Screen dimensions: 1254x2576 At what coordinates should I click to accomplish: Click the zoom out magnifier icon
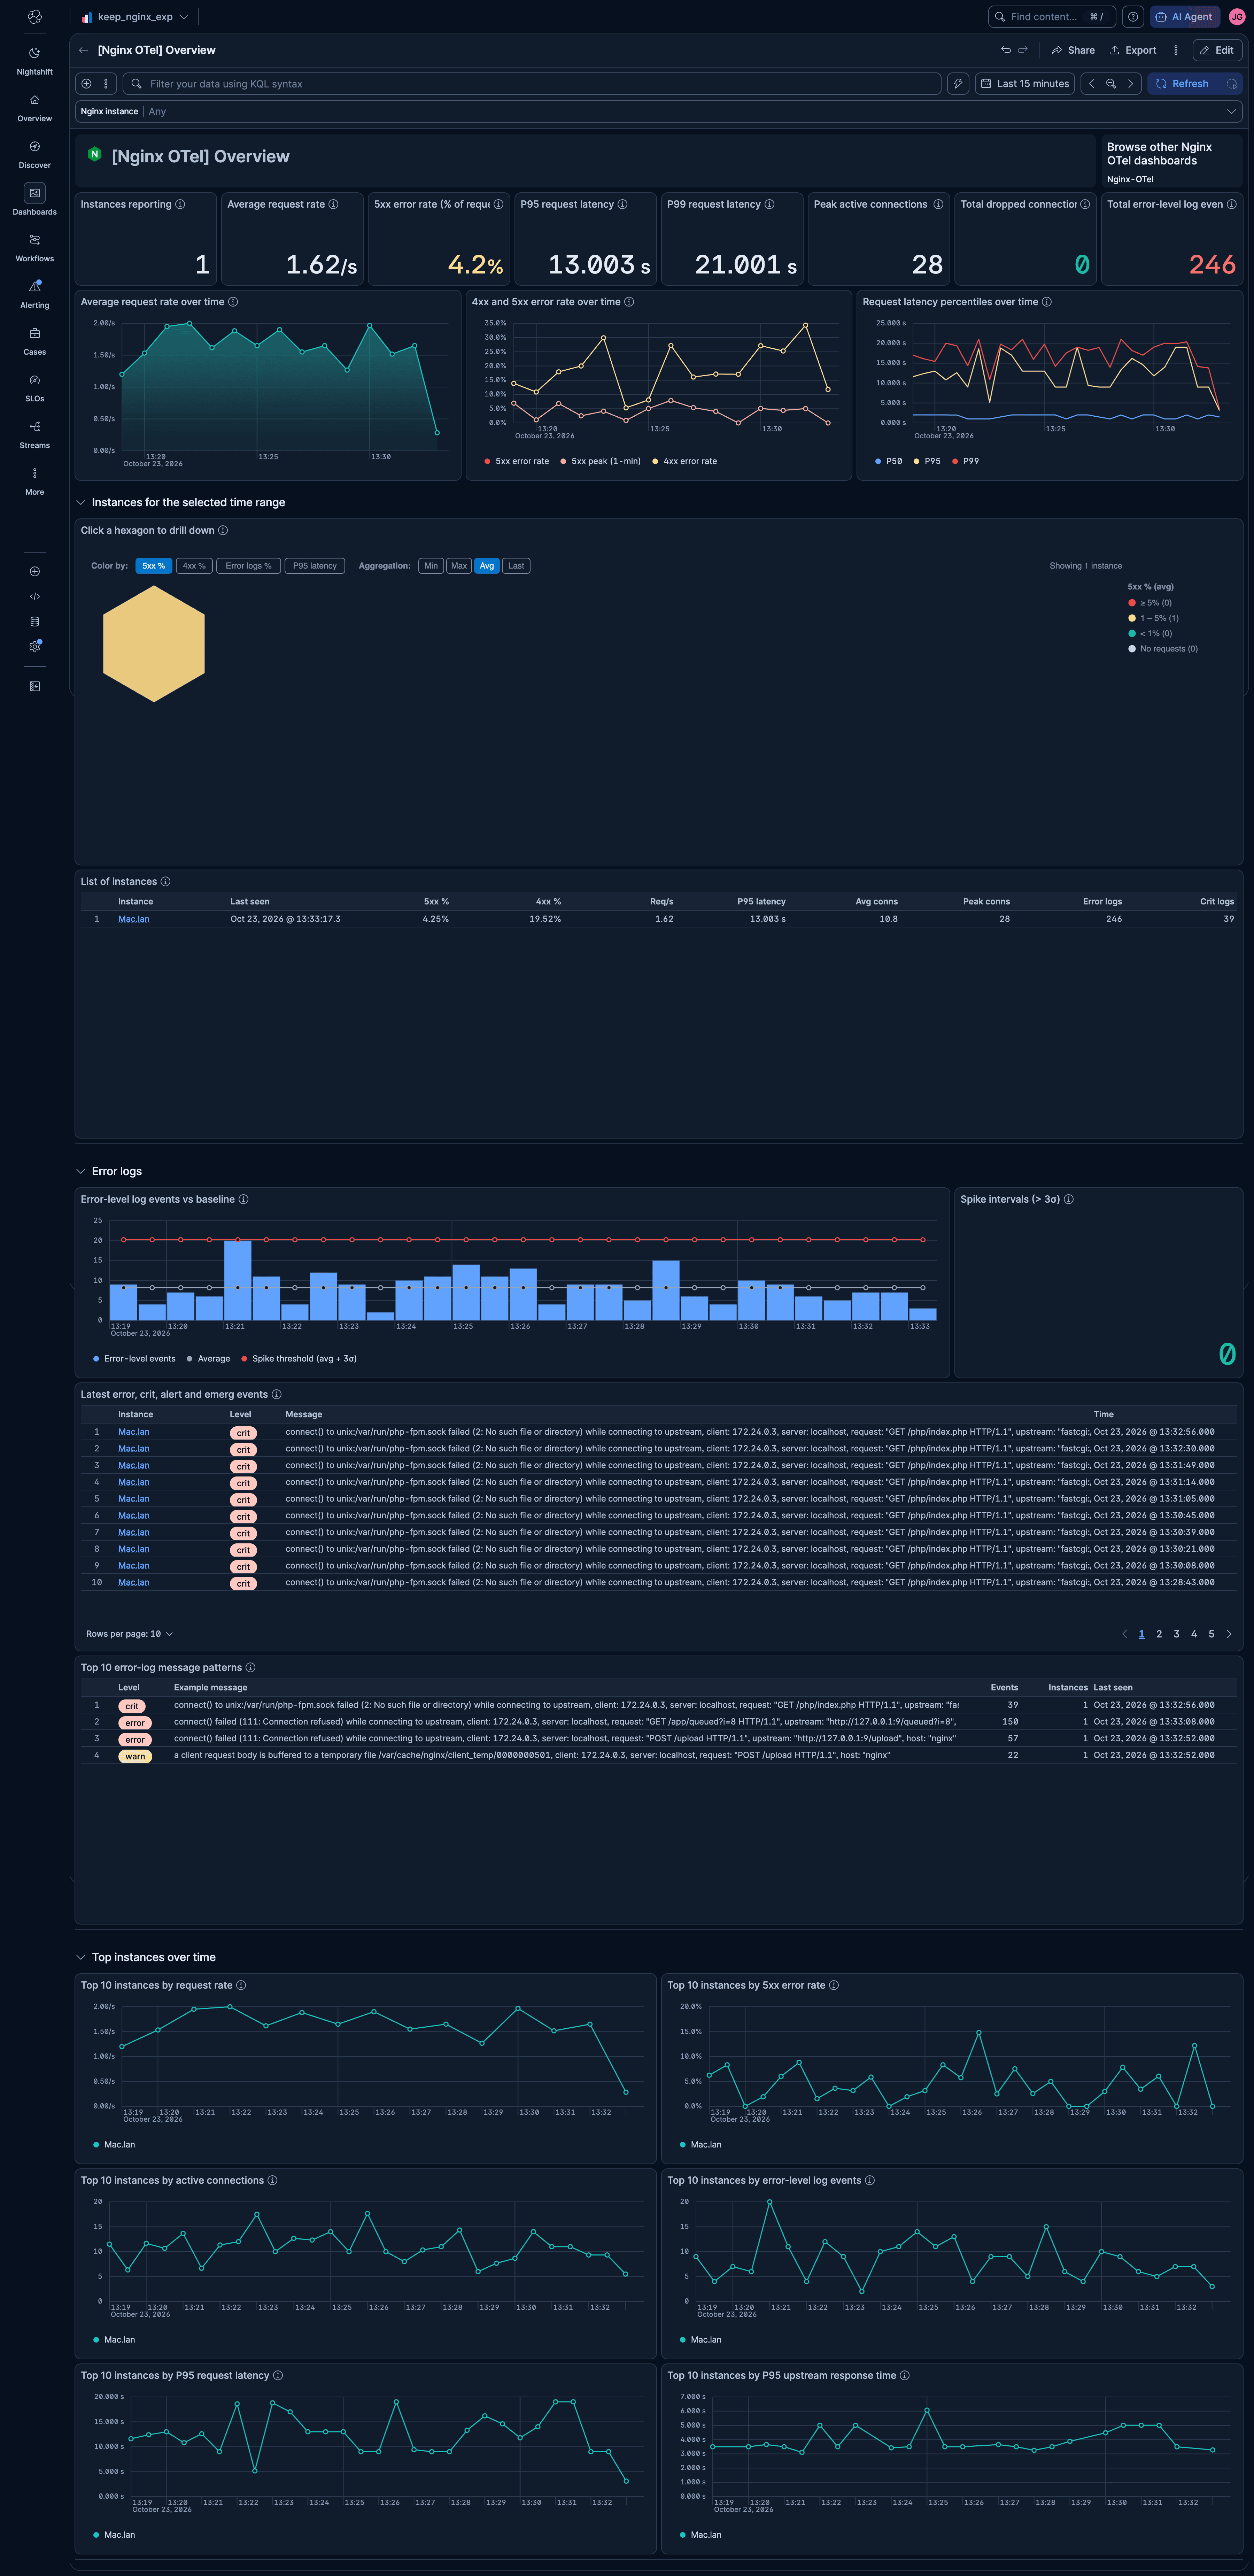point(1111,84)
